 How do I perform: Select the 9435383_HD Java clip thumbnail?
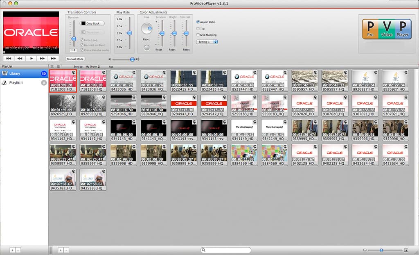point(63,180)
